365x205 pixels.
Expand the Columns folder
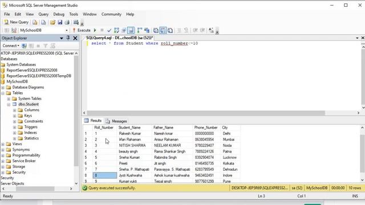(14, 110)
